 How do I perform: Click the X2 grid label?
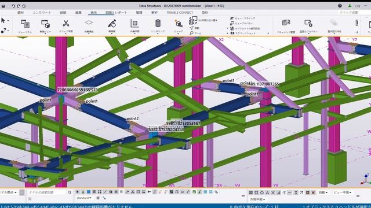[x=221, y=40]
